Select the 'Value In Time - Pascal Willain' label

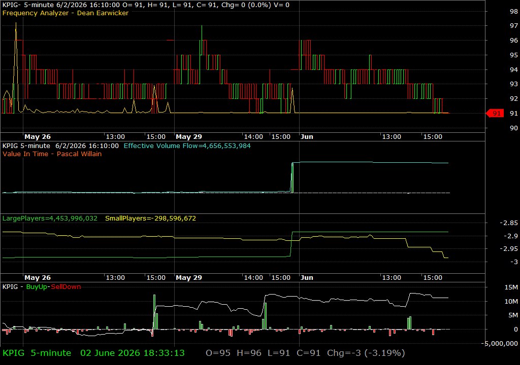tap(52, 154)
